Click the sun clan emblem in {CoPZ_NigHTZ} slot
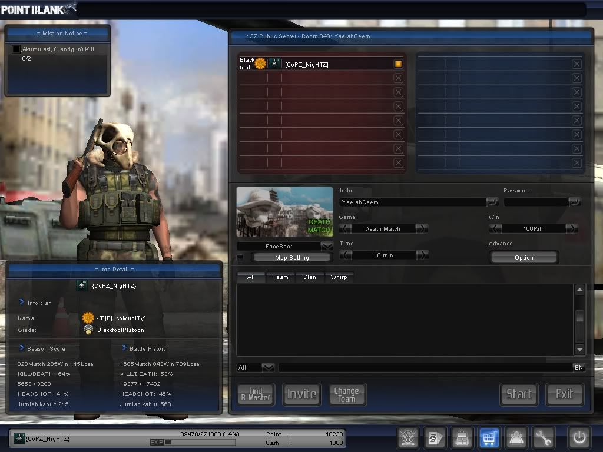603x452 pixels. point(260,64)
